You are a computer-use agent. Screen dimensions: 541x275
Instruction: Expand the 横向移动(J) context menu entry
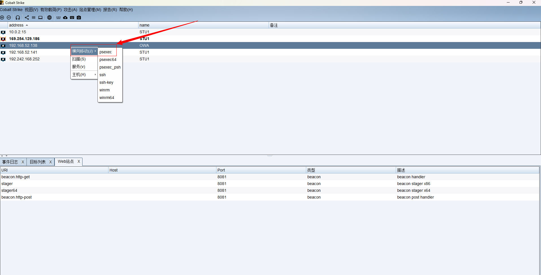(84, 51)
